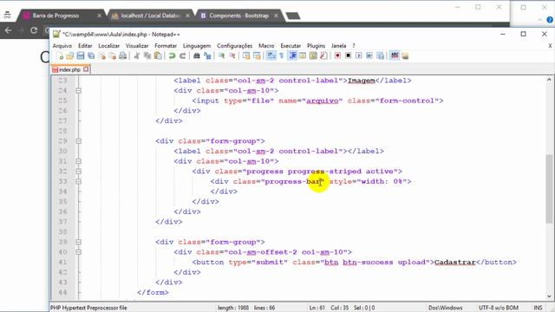Click the User Defined Language icon
The height and width of the screenshot is (312, 555).
pyautogui.click(x=303, y=55)
